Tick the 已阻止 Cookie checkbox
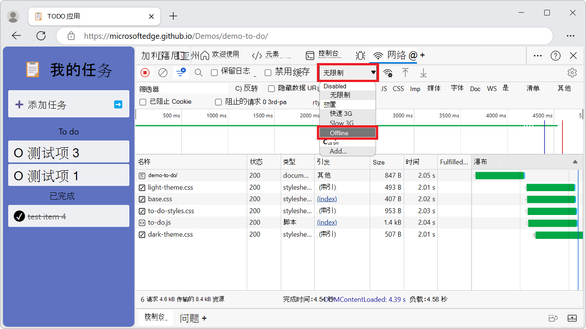The width and height of the screenshot is (586, 329). [143, 102]
